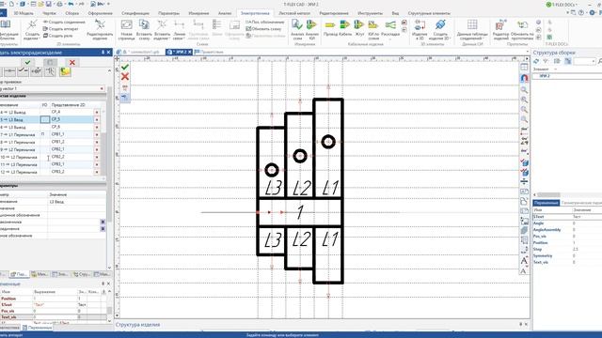This screenshot has width=602, height=338.
Task: Select the Линия связи tool
Action: [179, 29]
